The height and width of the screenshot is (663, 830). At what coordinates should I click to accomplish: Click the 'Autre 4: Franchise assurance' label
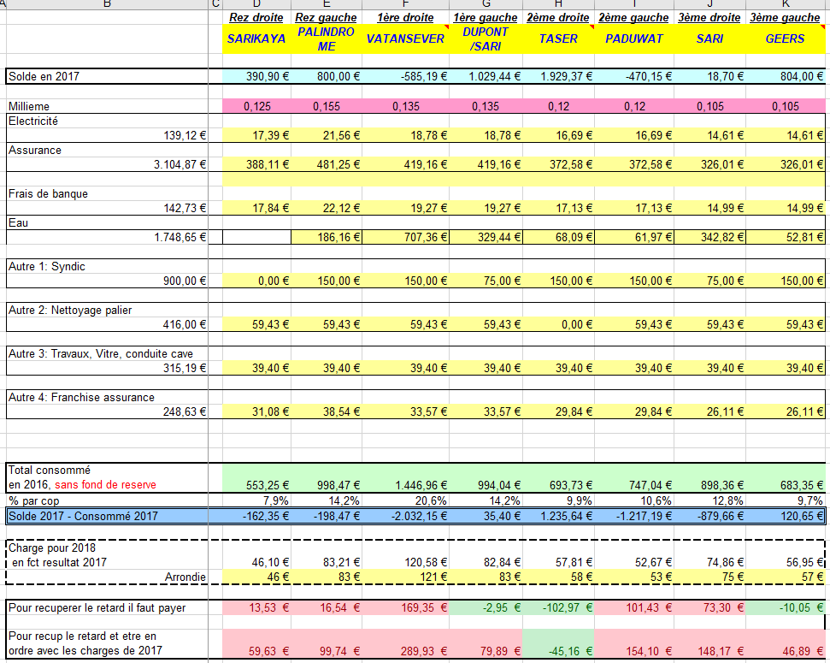tap(107, 397)
